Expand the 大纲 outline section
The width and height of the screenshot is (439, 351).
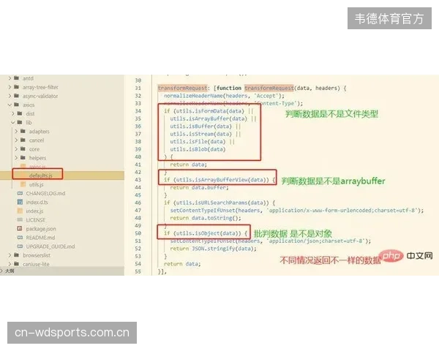tap(1, 271)
